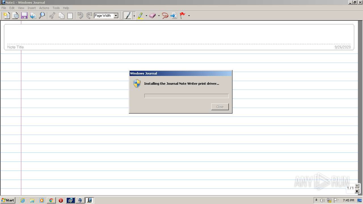Launch Opera browser from taskbar
The image size is (363, 204).
pos(61,200)
